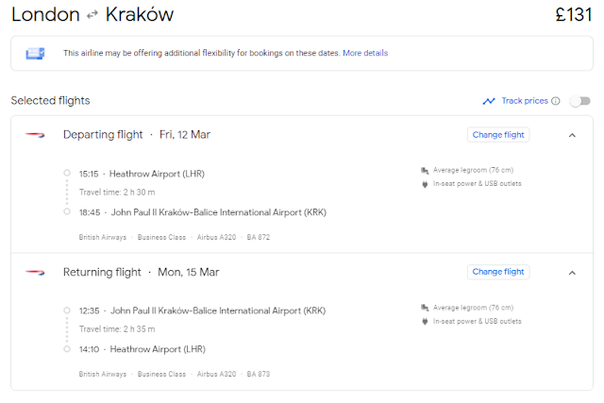The width and height of the screenshot is (604, 403).
Task: Click Change flight for the returning flight
Action: tap(498, 272)
